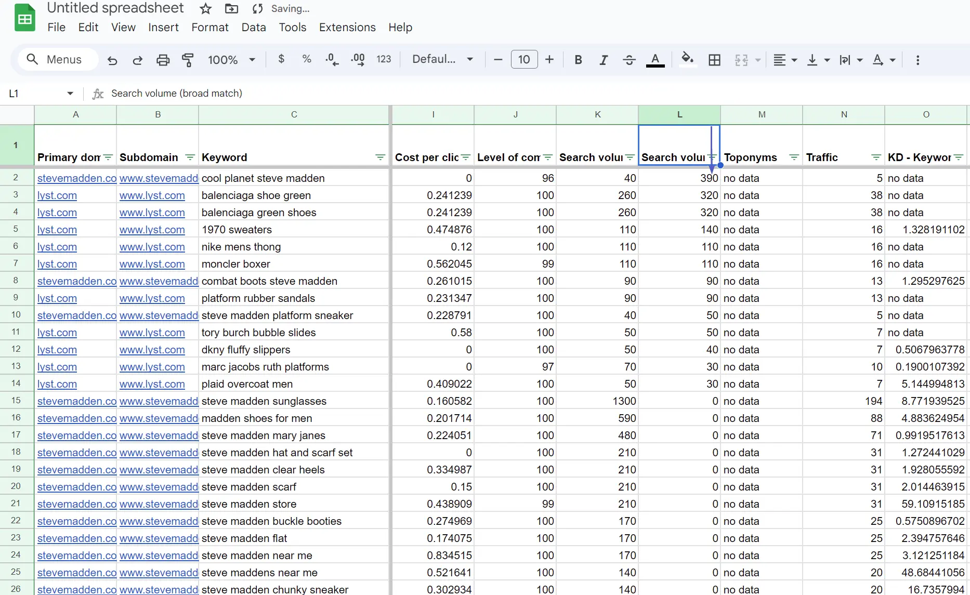Decrease decimal places
Image resolution: width=970 pixels, height=595 pixels.
[x=332, y=59]
